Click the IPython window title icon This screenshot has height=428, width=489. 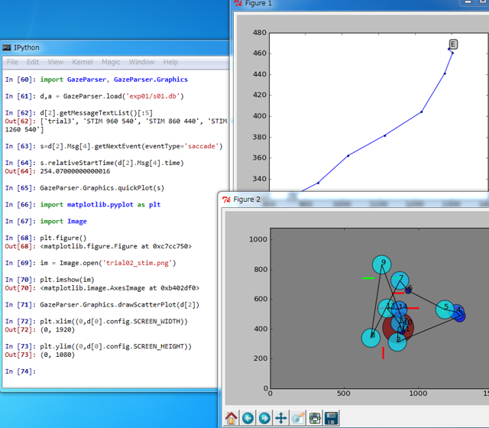(7, 47)
